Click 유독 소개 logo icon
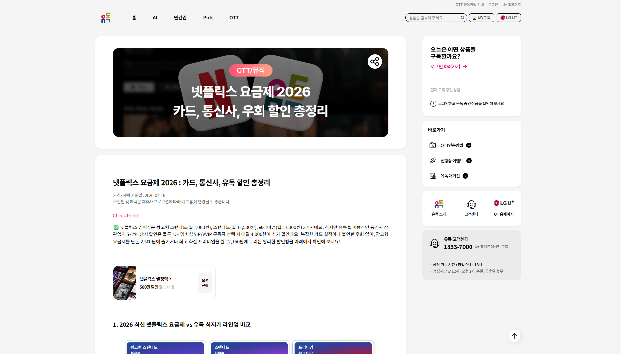The height and width of the screenshot is (354, 621). [439, 204]
